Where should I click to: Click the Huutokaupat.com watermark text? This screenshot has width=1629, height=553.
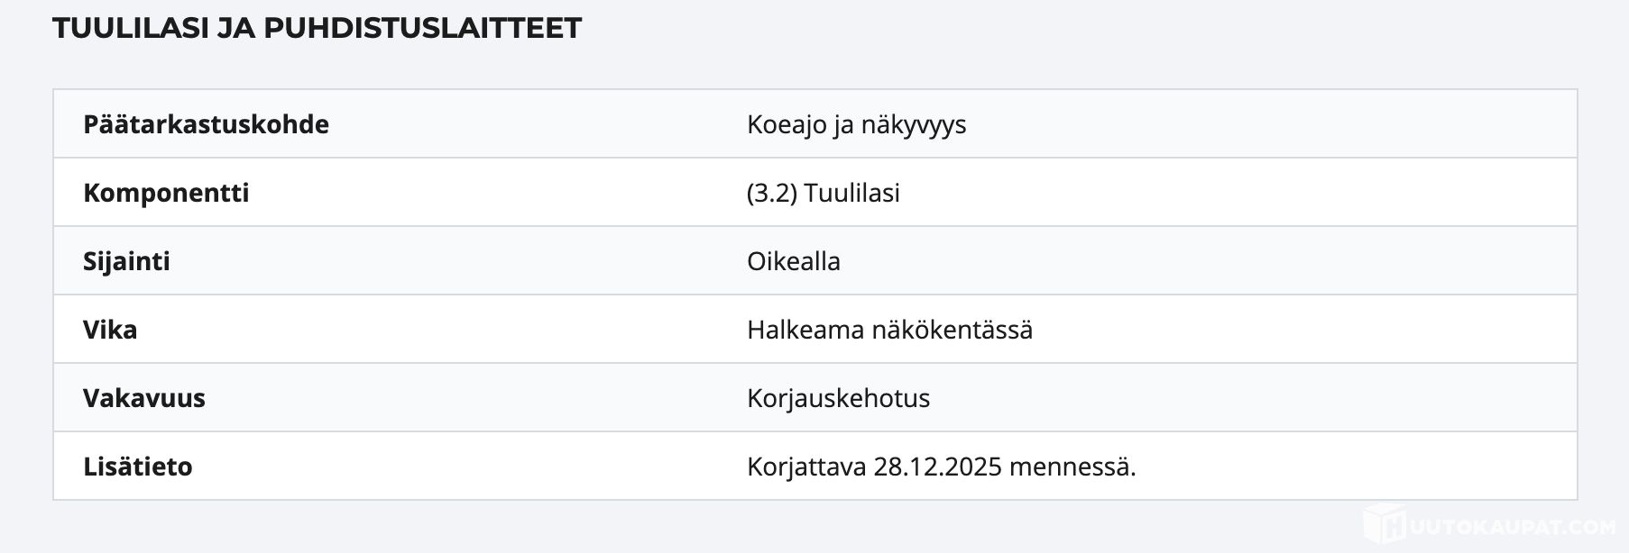coord(1512,528)
